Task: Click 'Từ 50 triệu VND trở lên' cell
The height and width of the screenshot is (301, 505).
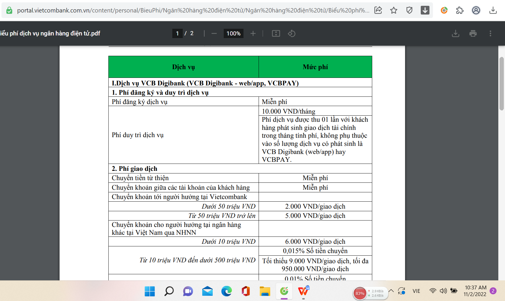Action: tap(184, 216)
